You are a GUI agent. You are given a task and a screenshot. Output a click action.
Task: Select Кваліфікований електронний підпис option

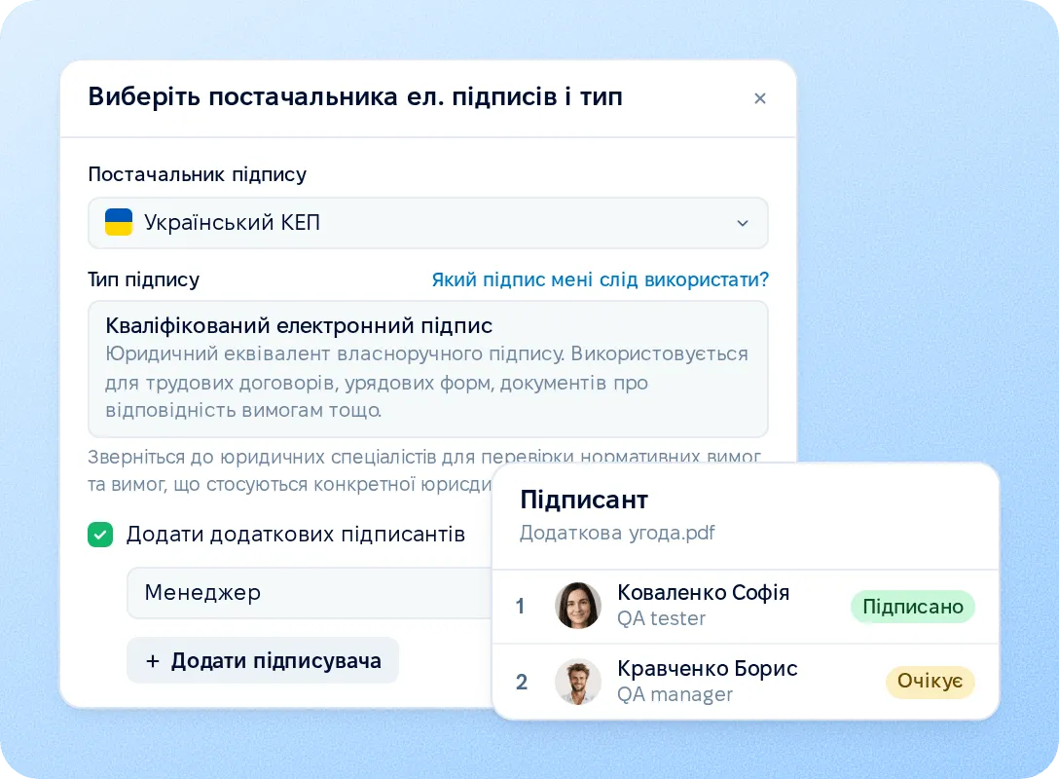coord(428,369)
